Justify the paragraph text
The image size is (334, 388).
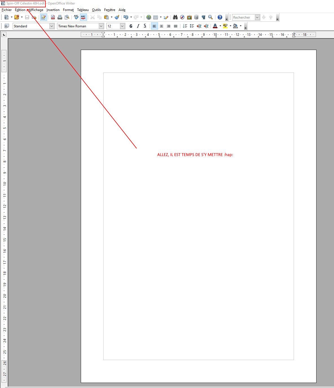[x=176, y=26]
